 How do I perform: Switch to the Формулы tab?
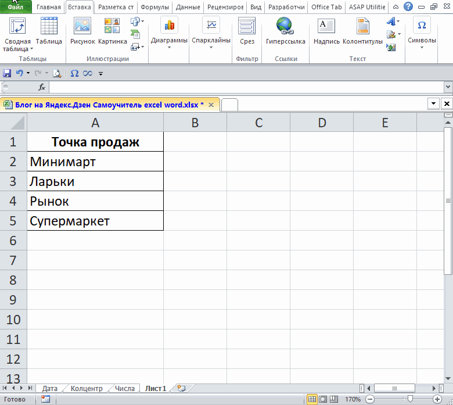tap(154, 7)
